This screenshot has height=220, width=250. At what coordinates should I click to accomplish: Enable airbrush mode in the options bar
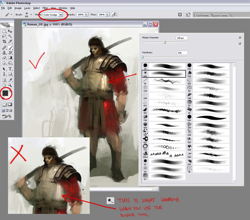pos(114,14)
